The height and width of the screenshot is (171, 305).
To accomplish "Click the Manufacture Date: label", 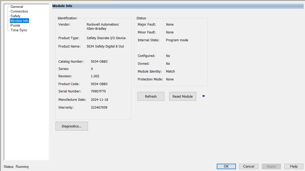I will (x=72, y=100).
